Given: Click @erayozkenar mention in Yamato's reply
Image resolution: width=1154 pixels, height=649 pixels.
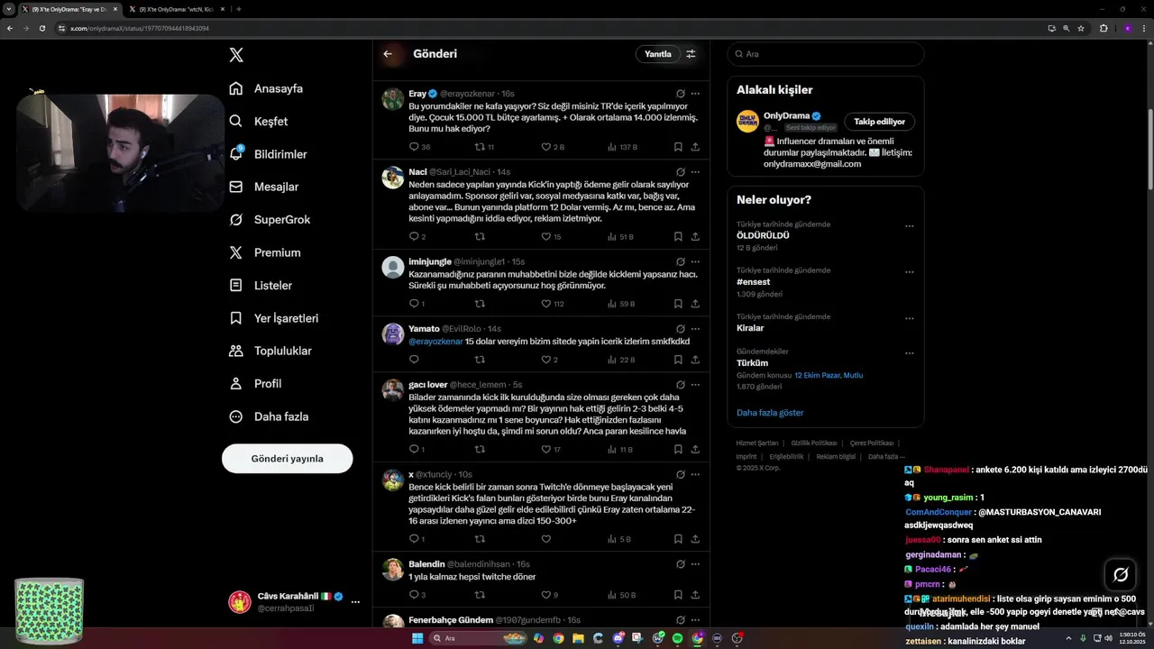Looking at the screenshot, I should (435, 342).
